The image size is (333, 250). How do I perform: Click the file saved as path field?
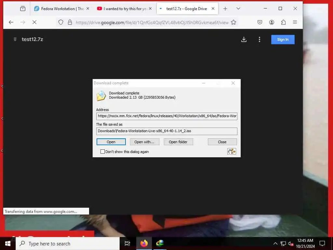pos(167,131)
